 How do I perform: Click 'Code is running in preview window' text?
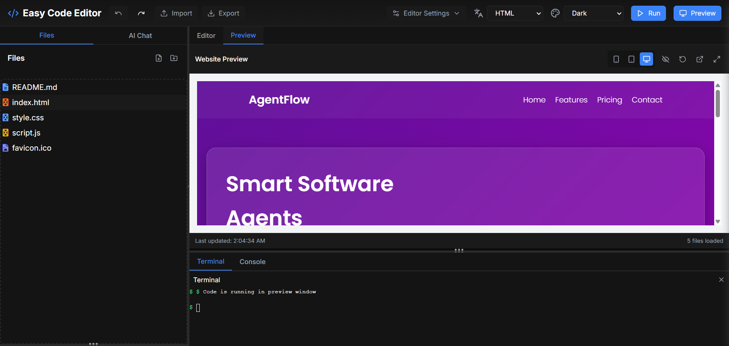click(259, 292)
